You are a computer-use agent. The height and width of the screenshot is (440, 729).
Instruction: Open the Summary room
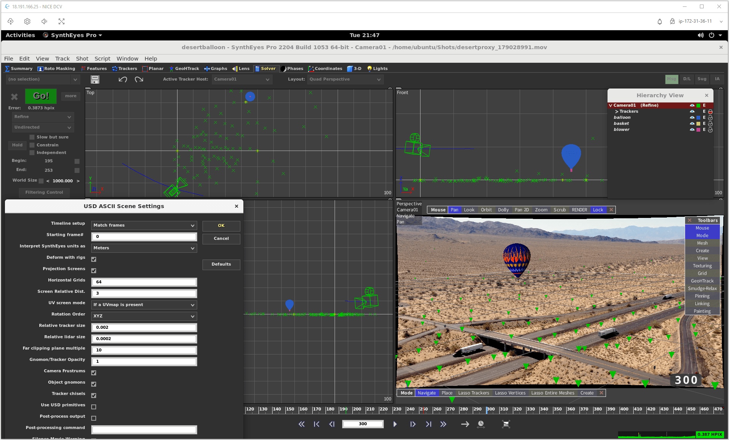point(19,68)
